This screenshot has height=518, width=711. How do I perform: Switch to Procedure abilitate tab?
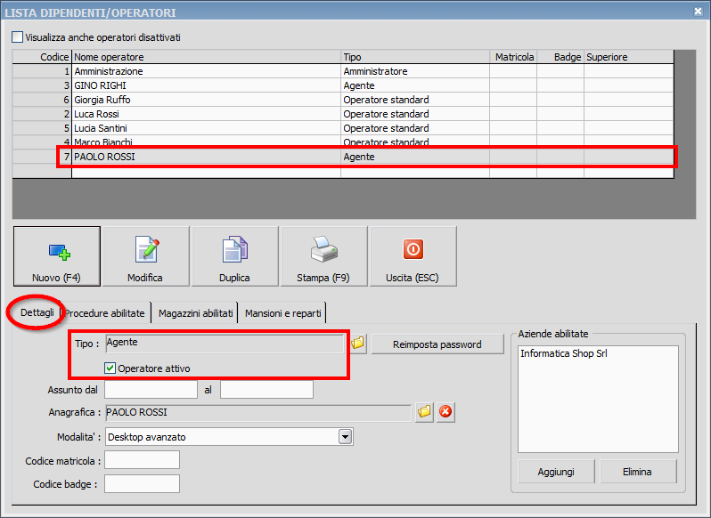(104, 313)
